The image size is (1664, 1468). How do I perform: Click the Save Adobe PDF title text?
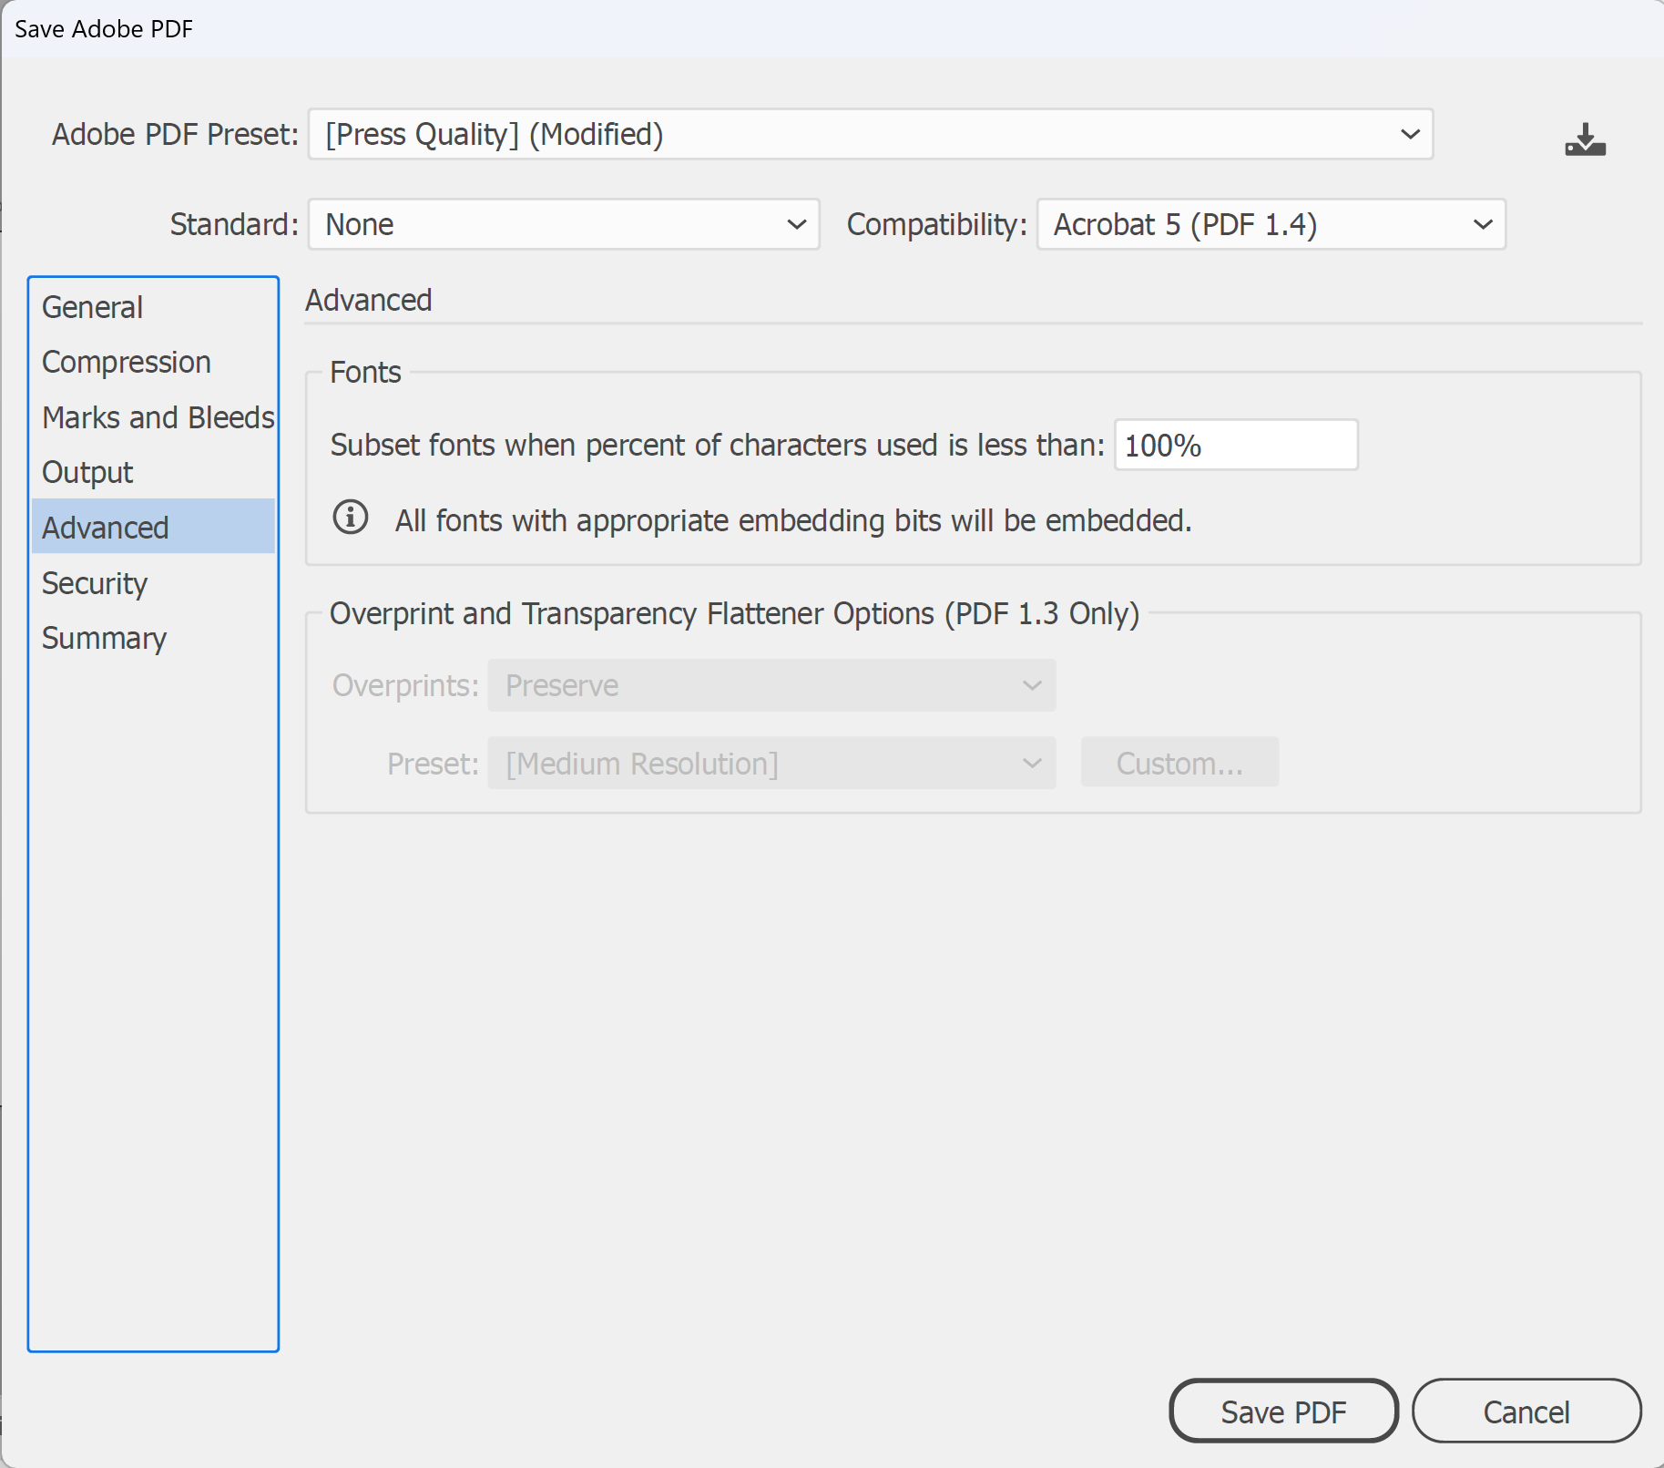(x=104, y=29)
